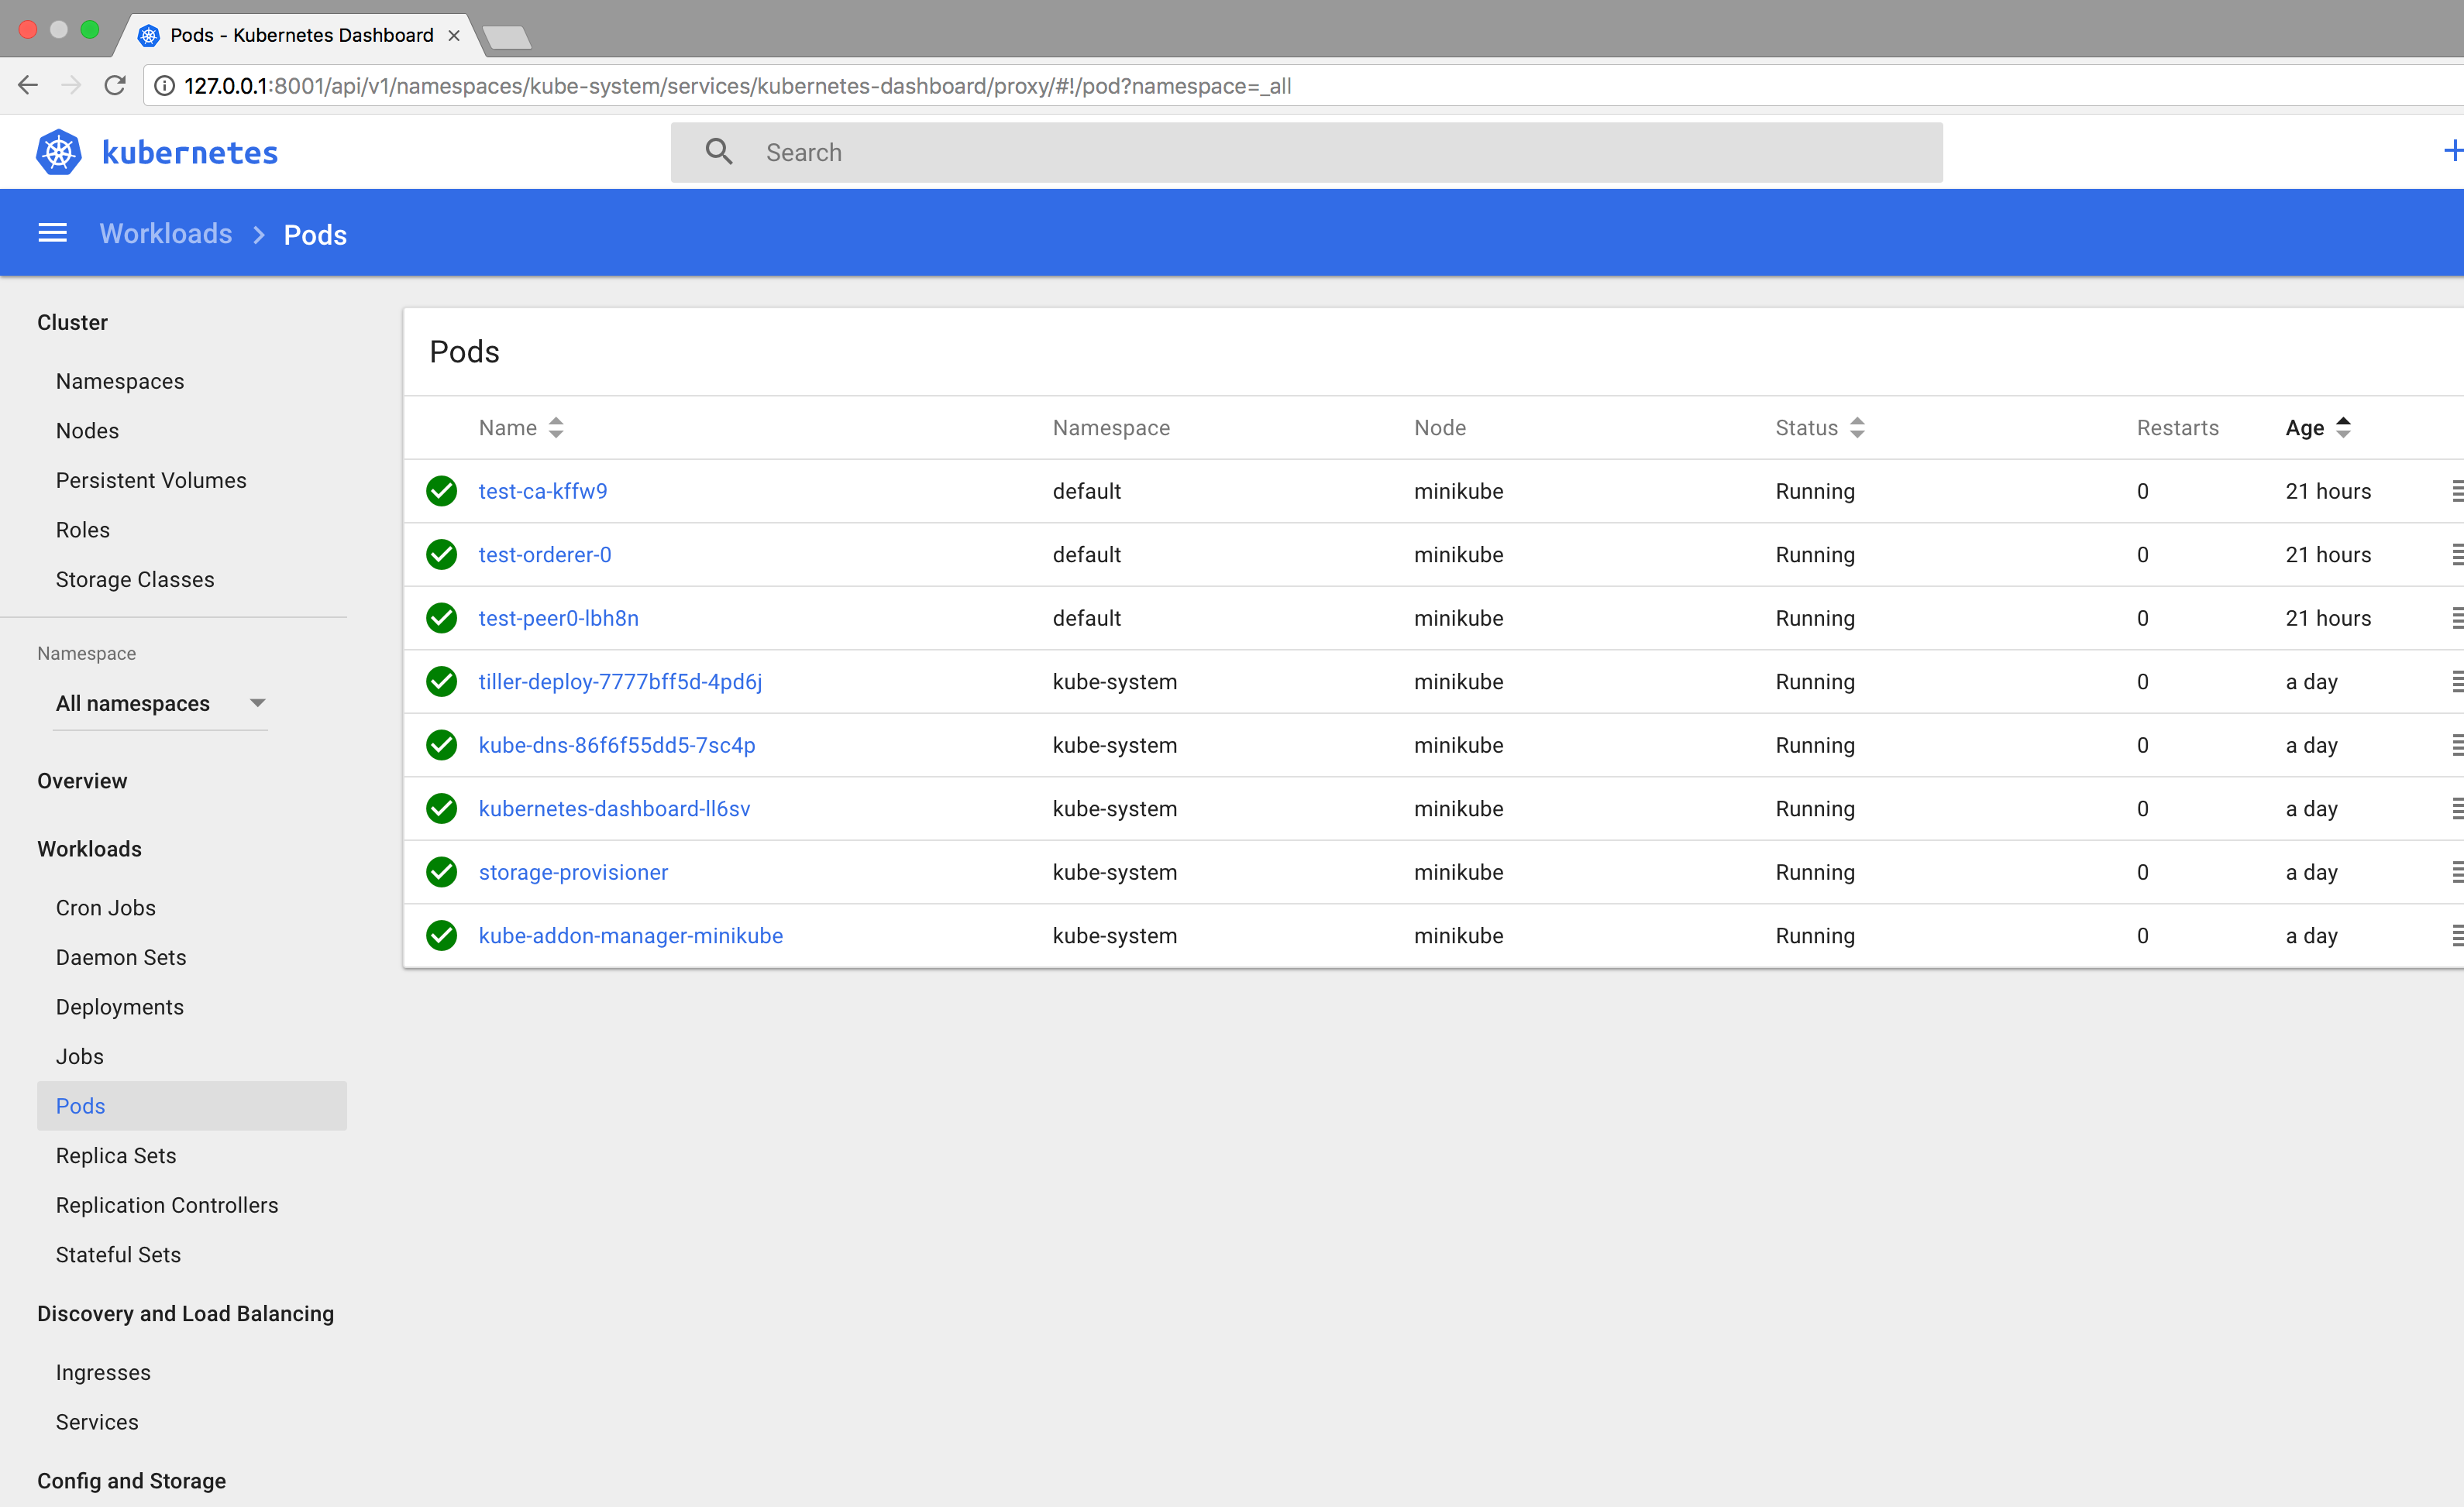
Task: Click the green status icon for test-ca-kffw9
Action: click(x=443, y=491)
